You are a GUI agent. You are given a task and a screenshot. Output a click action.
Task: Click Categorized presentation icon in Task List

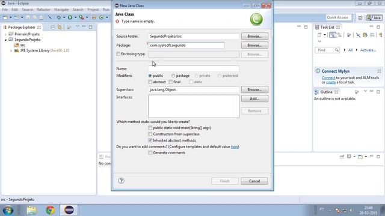(333, 35)
